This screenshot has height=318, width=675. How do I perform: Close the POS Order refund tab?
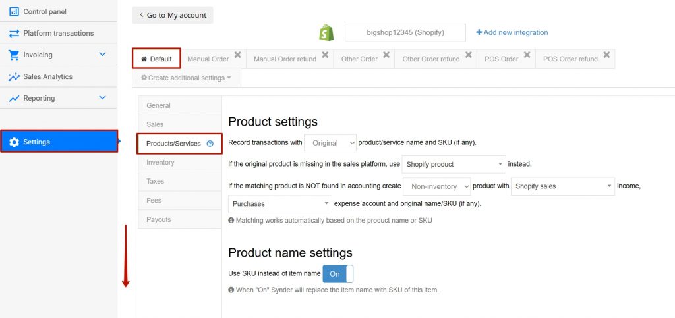coord(606,55)
